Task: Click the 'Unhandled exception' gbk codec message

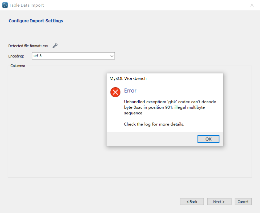Action: [170, 107]
